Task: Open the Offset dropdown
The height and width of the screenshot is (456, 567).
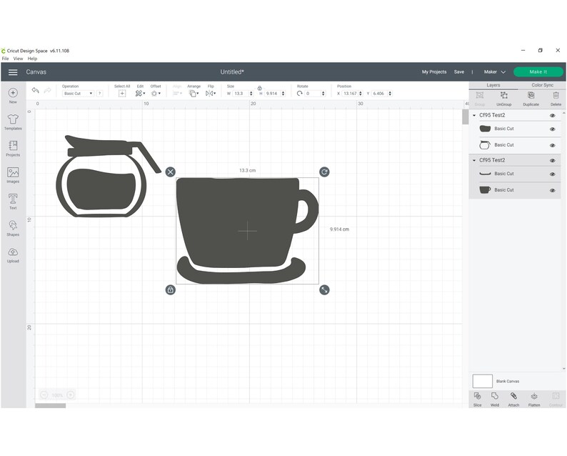Action: click(x=156, y=94)
